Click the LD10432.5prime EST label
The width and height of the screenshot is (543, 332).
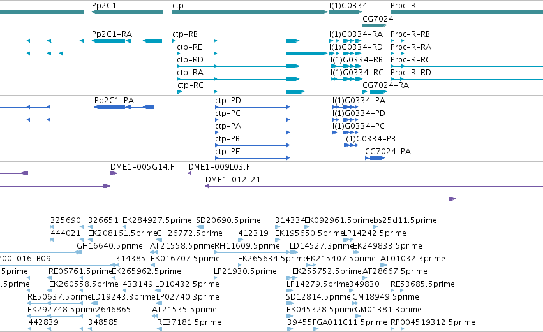tap(187, 285)
